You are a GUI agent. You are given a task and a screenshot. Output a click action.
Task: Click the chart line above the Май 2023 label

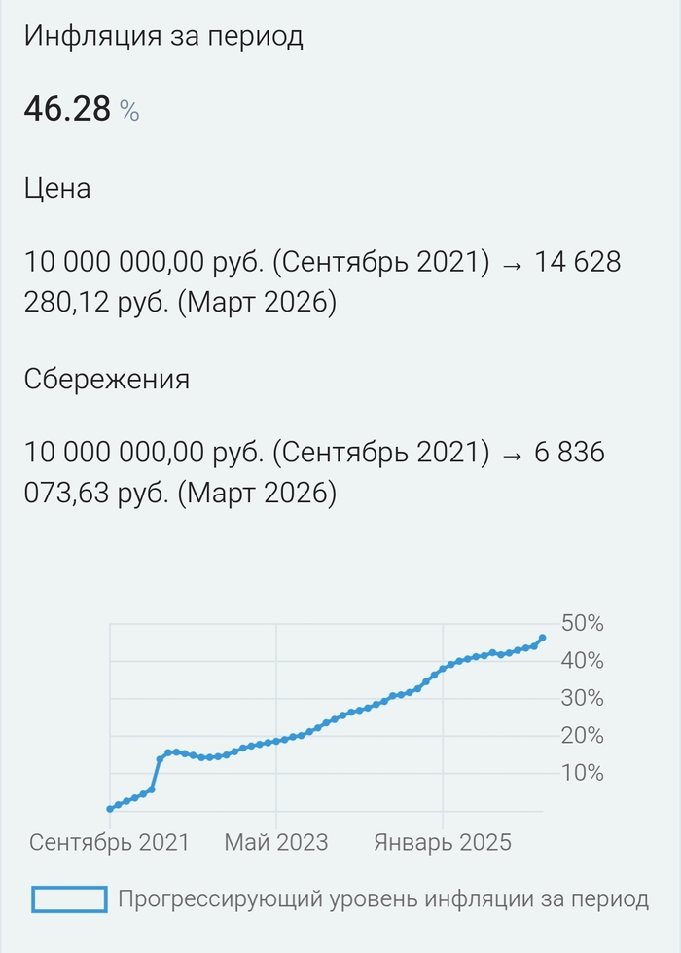(x=276, y=741)
